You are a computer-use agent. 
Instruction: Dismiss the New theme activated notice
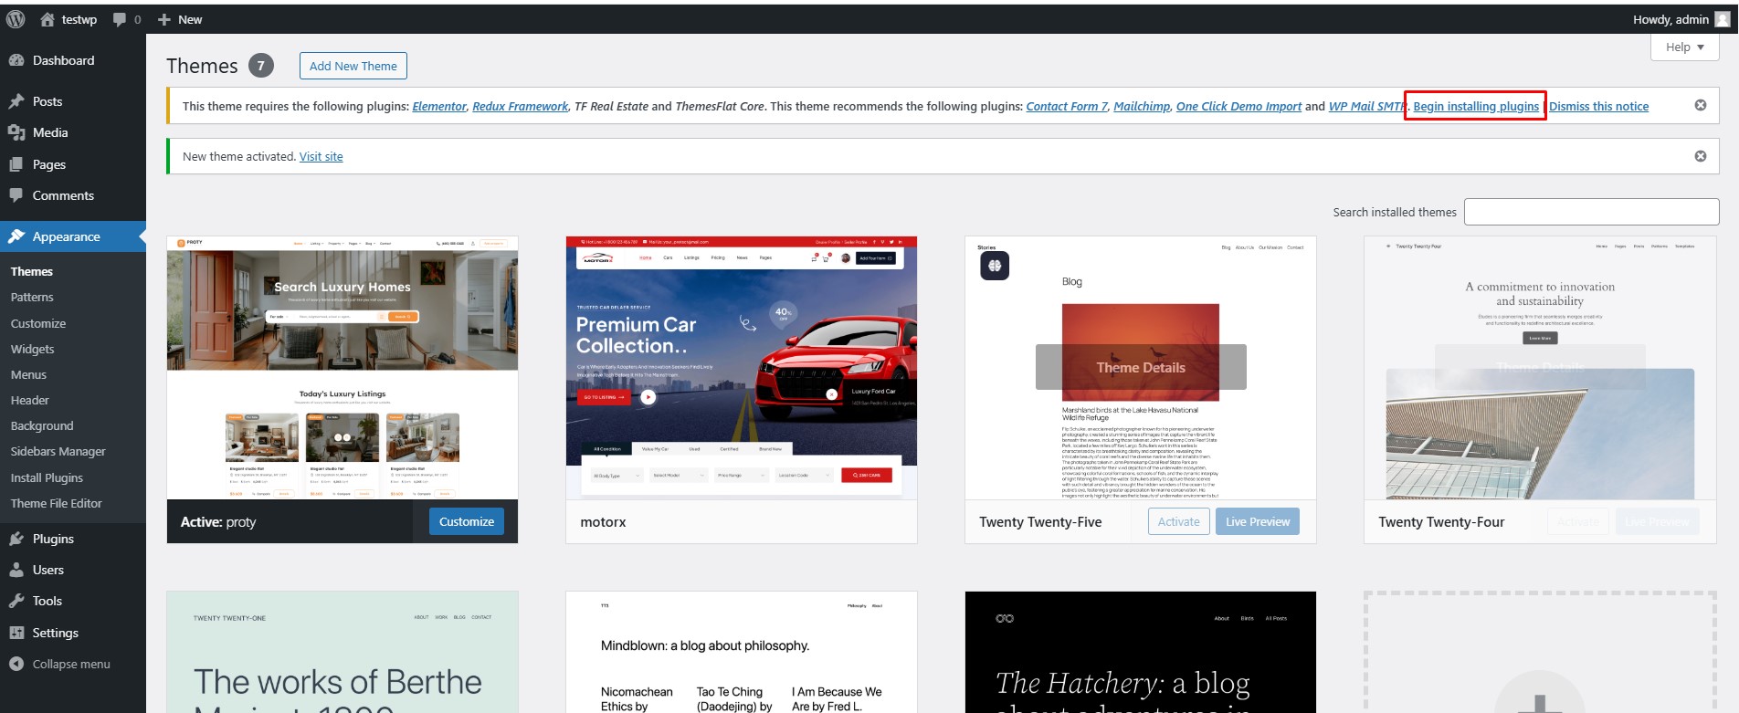1701,156
